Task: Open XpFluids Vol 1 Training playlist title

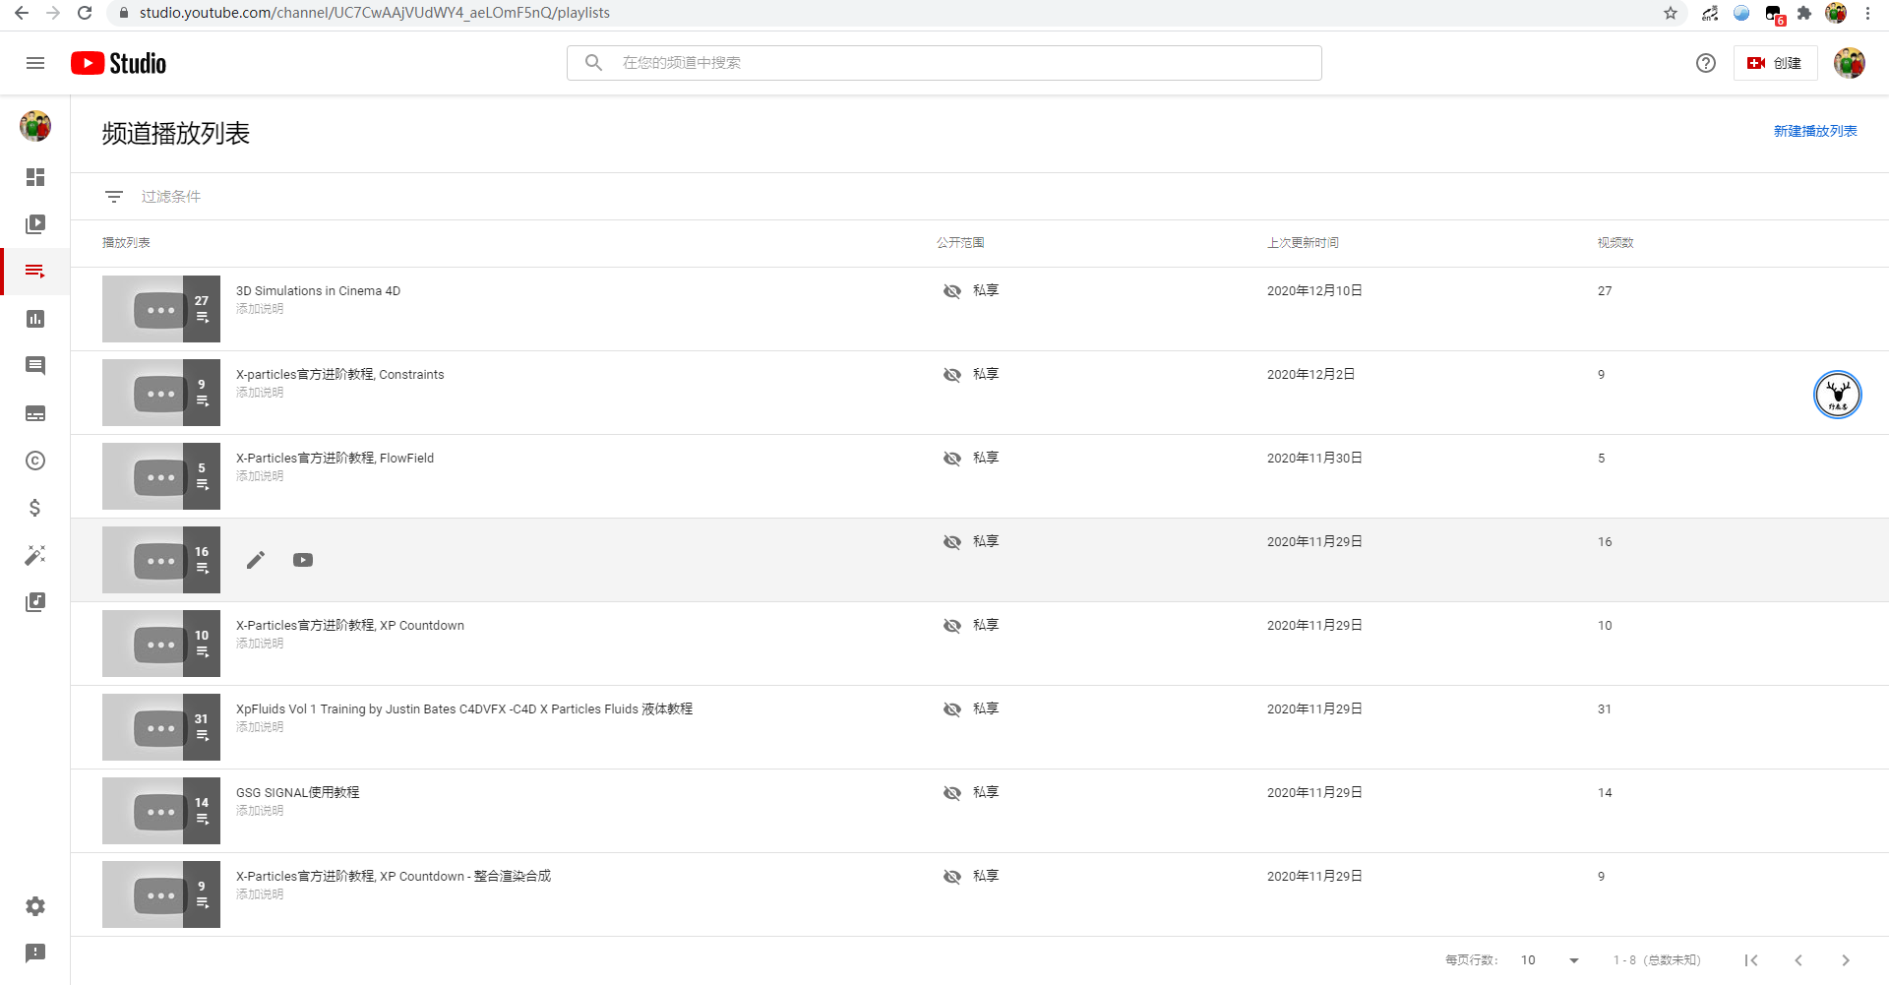Action: 464,709
